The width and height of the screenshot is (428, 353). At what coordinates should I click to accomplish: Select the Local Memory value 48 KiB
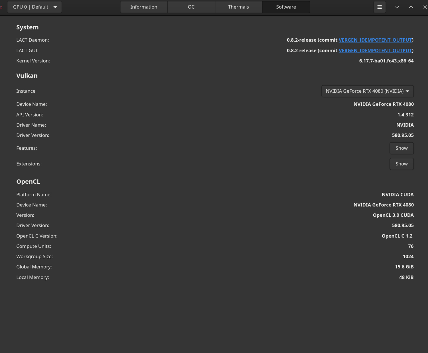(x=406, y=277)
